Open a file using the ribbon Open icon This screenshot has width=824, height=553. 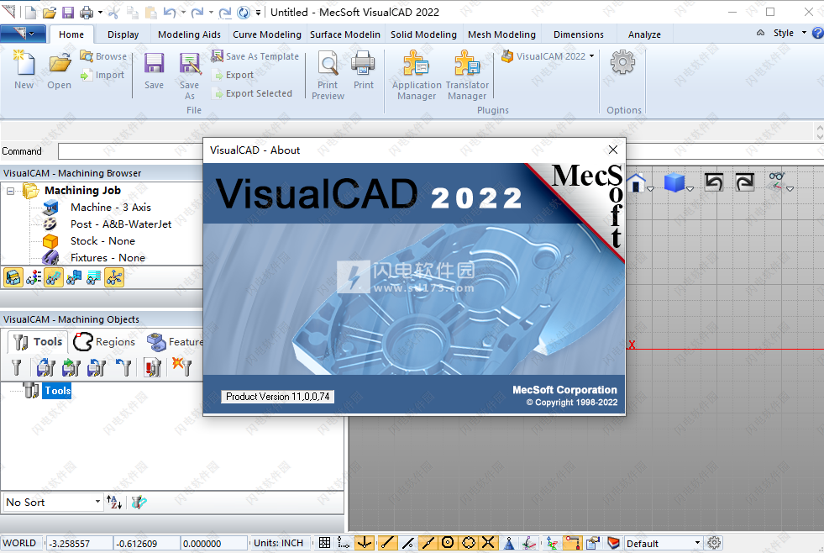coord(60,63)
